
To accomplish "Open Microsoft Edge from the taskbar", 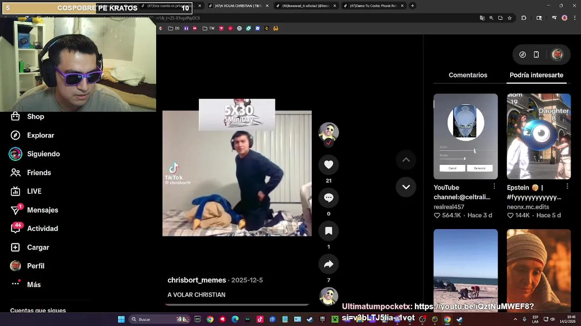I will (235, 319).
